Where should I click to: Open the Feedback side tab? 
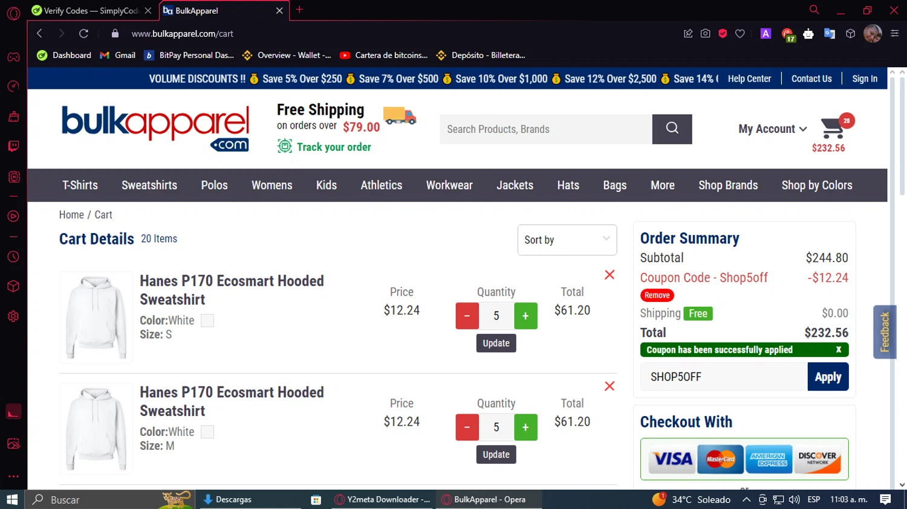tap(885, 332)
